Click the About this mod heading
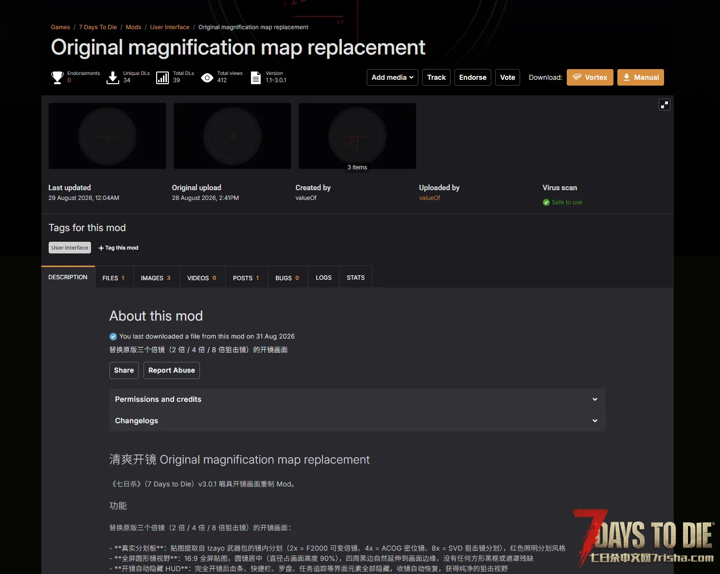720x574 pixels. pyautogui.click(x=156, y=316)
